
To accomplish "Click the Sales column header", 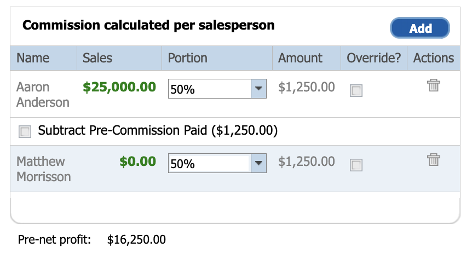I will pos(97,58).
